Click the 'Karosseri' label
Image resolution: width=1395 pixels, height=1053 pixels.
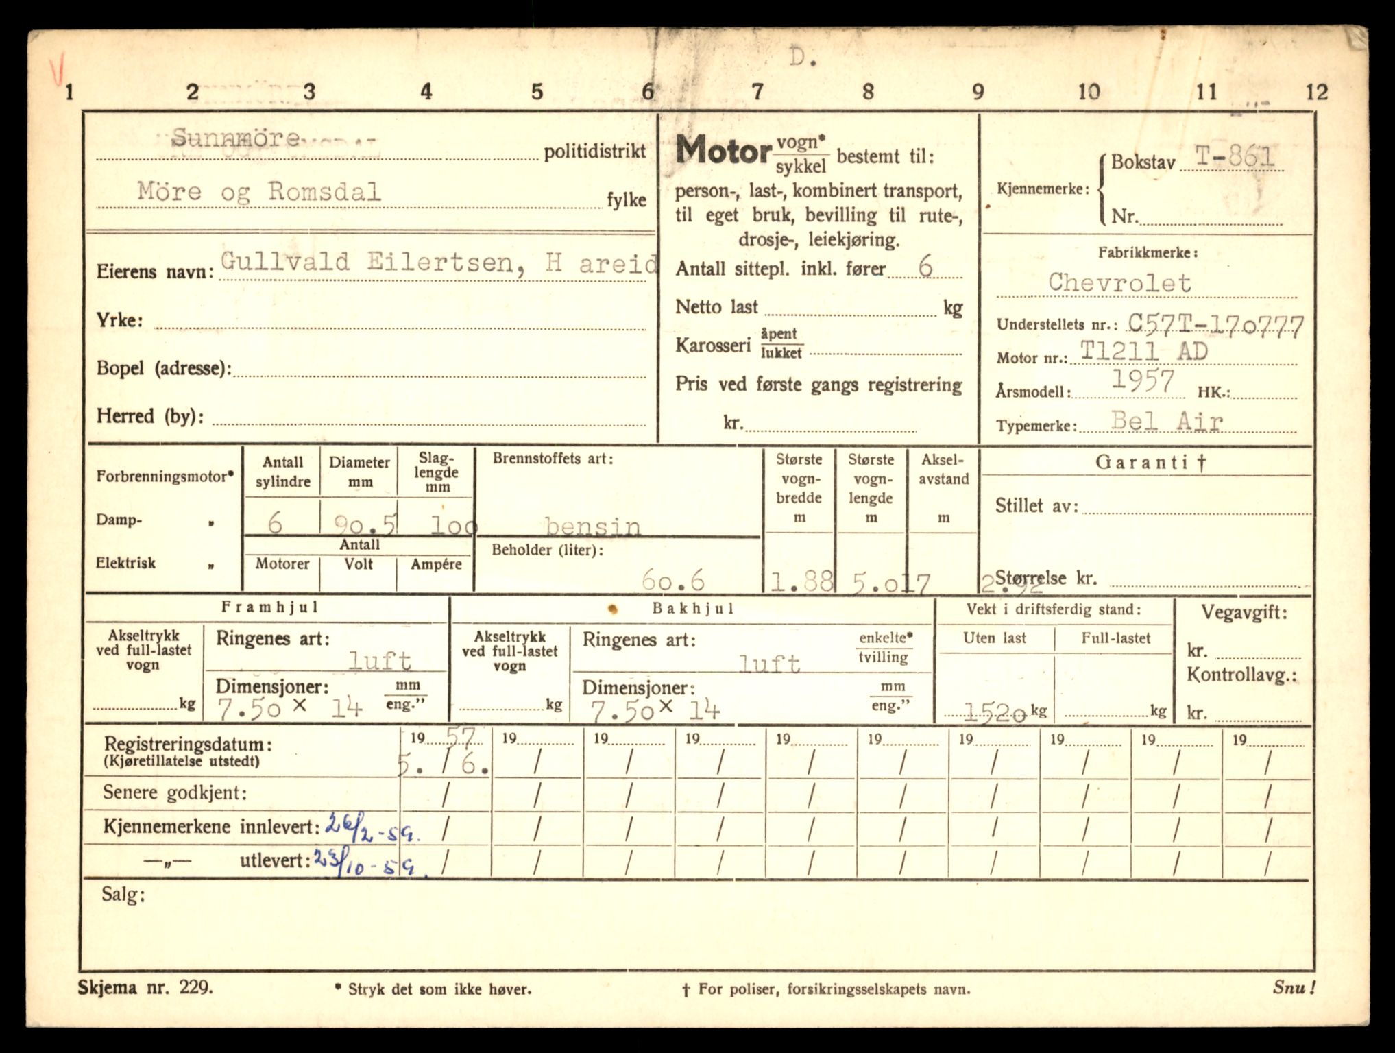[x=713, y=345]
